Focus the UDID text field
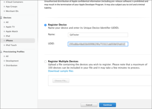 coord(98,44)
